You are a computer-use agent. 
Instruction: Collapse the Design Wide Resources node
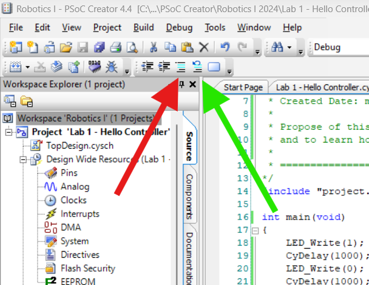pyautogui.click(x=23, y=159)
